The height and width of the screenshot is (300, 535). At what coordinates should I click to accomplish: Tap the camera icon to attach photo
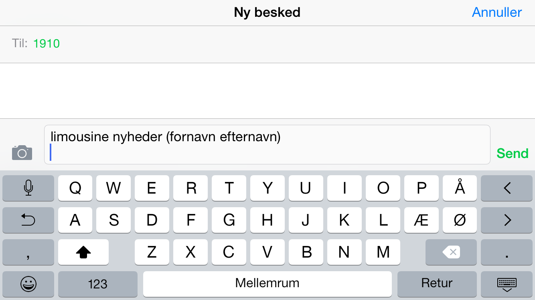[x=22, y=153]
